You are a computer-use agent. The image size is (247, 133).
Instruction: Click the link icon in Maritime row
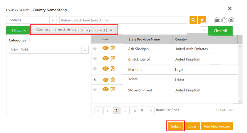point(113,69)
